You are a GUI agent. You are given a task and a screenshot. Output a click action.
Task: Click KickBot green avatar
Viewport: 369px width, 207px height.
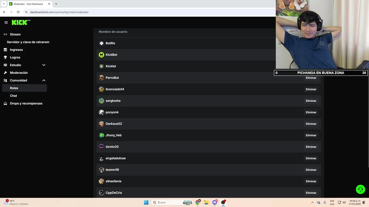[x=101, y=55]
